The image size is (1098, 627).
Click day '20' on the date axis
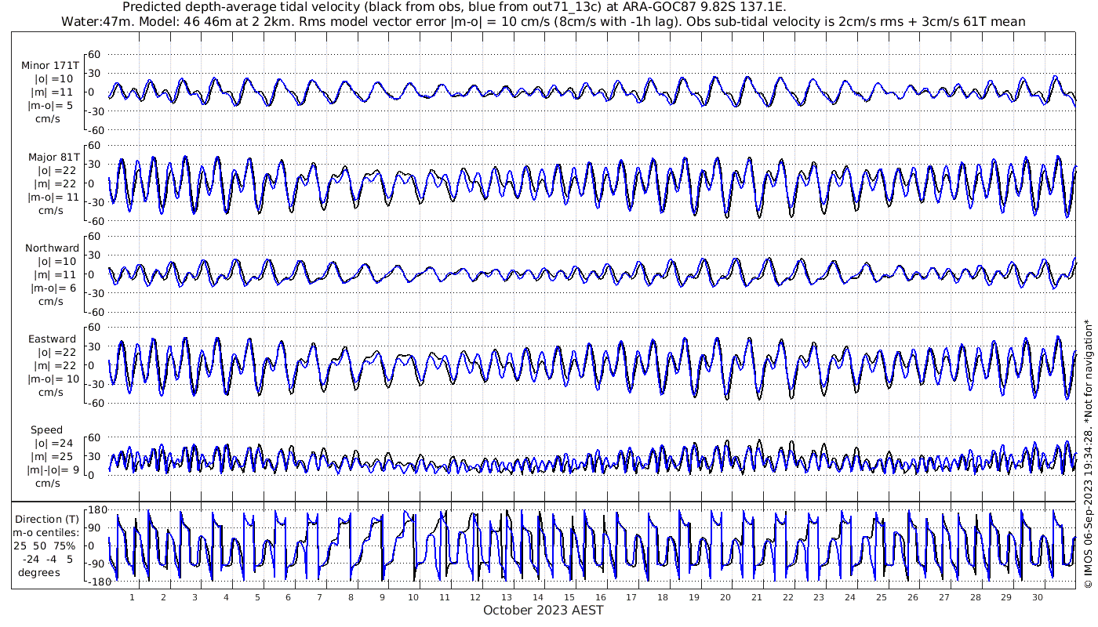(x=725, y=596)
